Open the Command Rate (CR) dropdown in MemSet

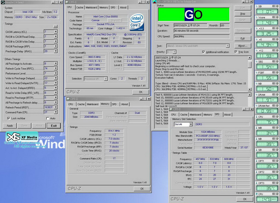[x=56, y=112]
